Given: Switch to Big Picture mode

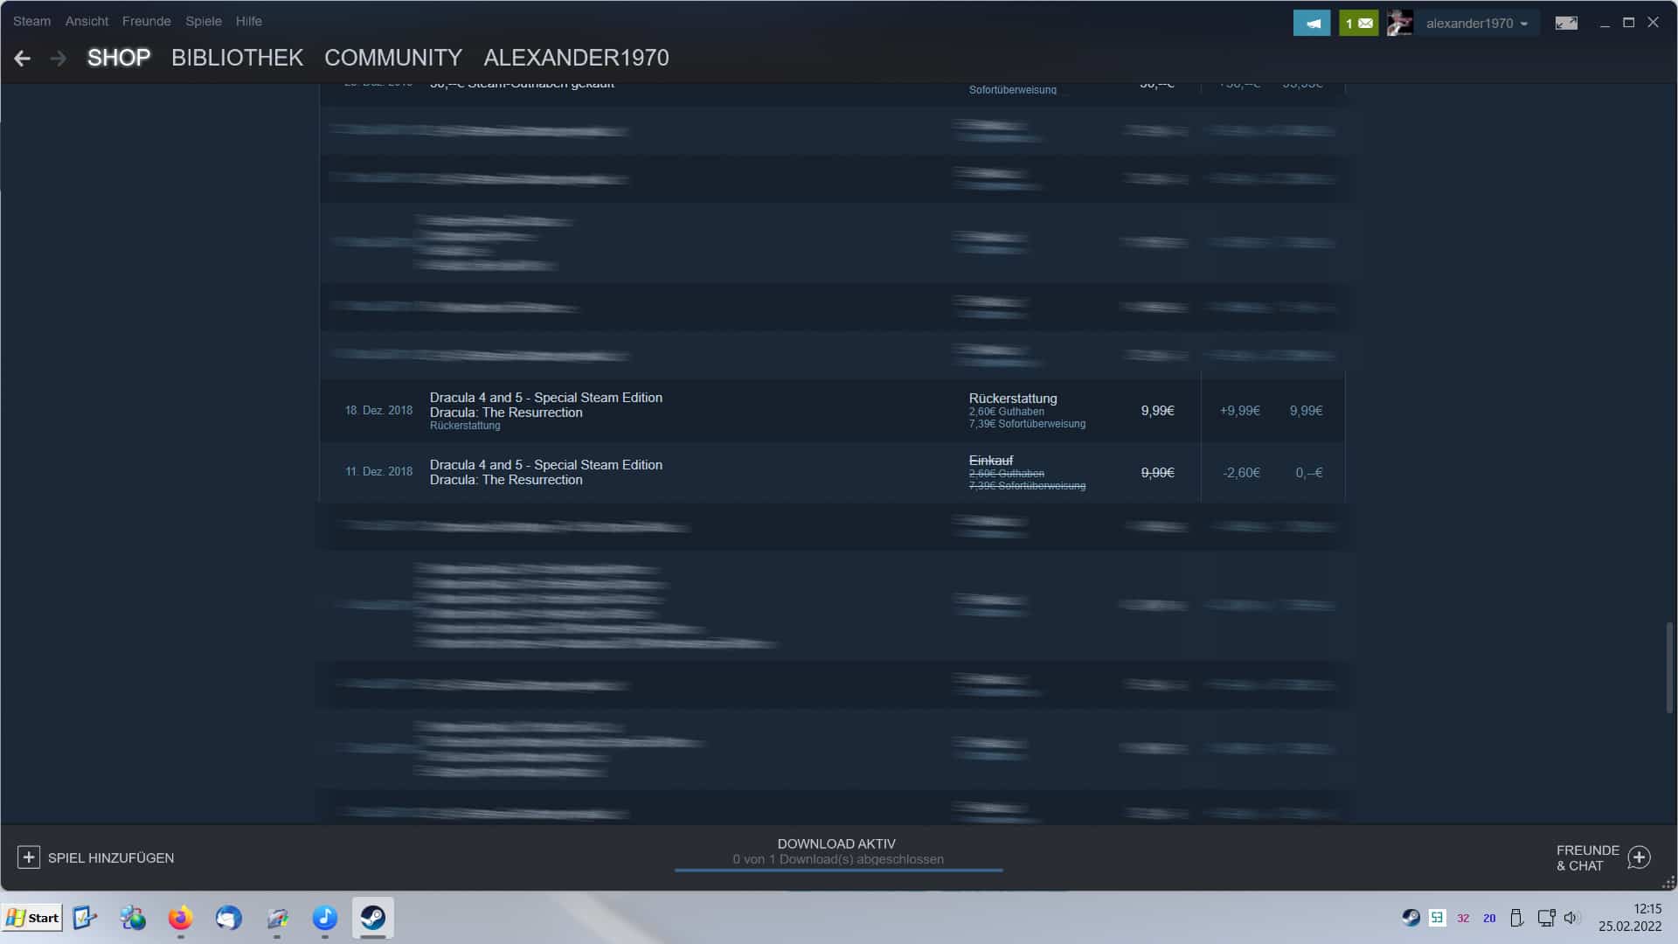Looking at the screenshot, I should tap(1566, 24).
